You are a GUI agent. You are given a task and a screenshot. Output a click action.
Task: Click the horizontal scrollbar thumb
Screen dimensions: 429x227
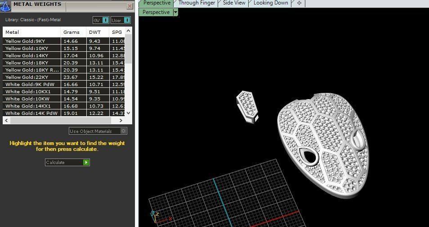tap(60, 120)
